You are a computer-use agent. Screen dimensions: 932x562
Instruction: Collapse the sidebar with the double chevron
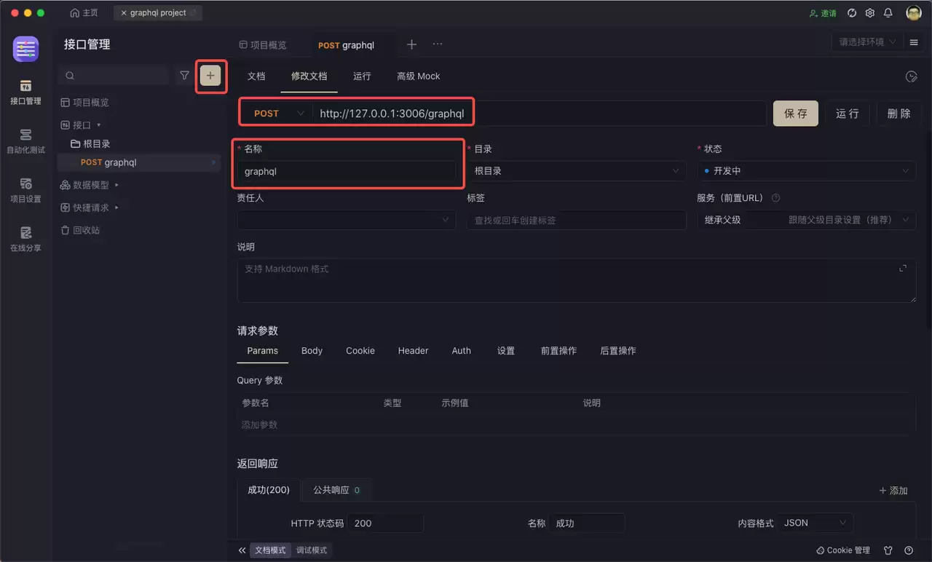pyautogui.click(x=242, y=550)
